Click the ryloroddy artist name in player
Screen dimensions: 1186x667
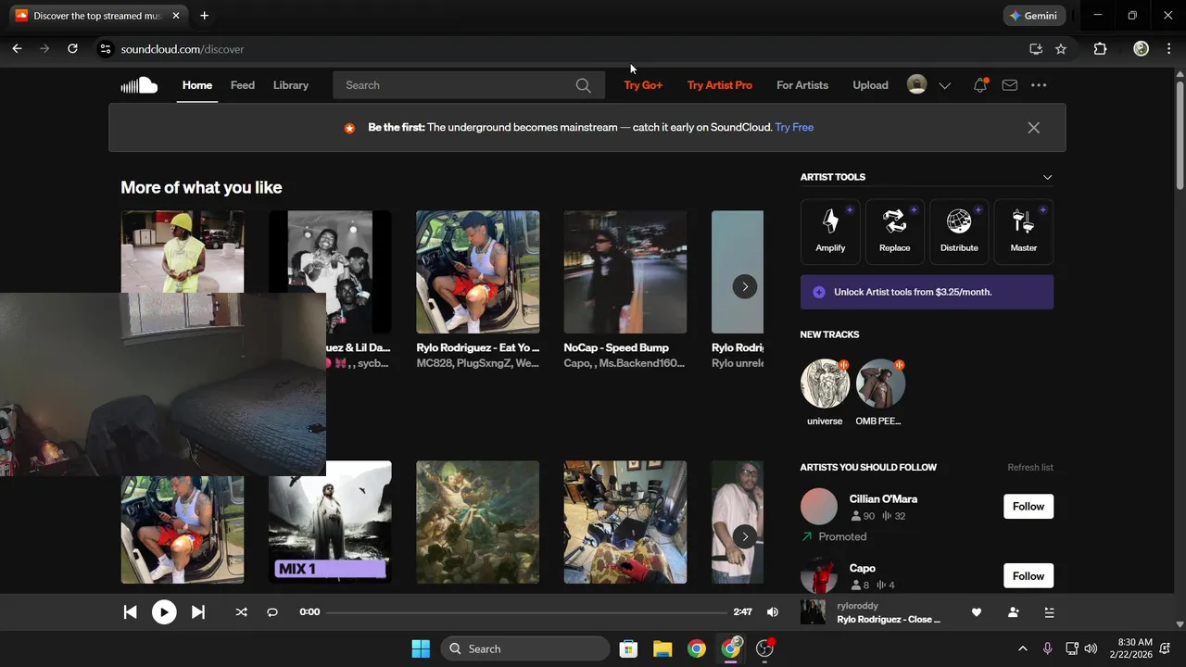[x=858, y=606]
